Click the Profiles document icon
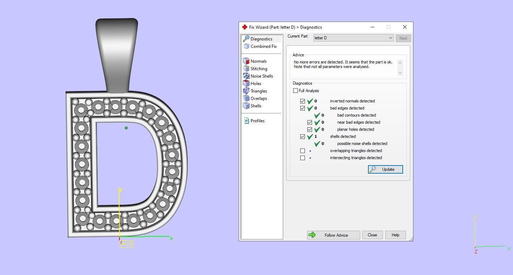 pos(246,120)
